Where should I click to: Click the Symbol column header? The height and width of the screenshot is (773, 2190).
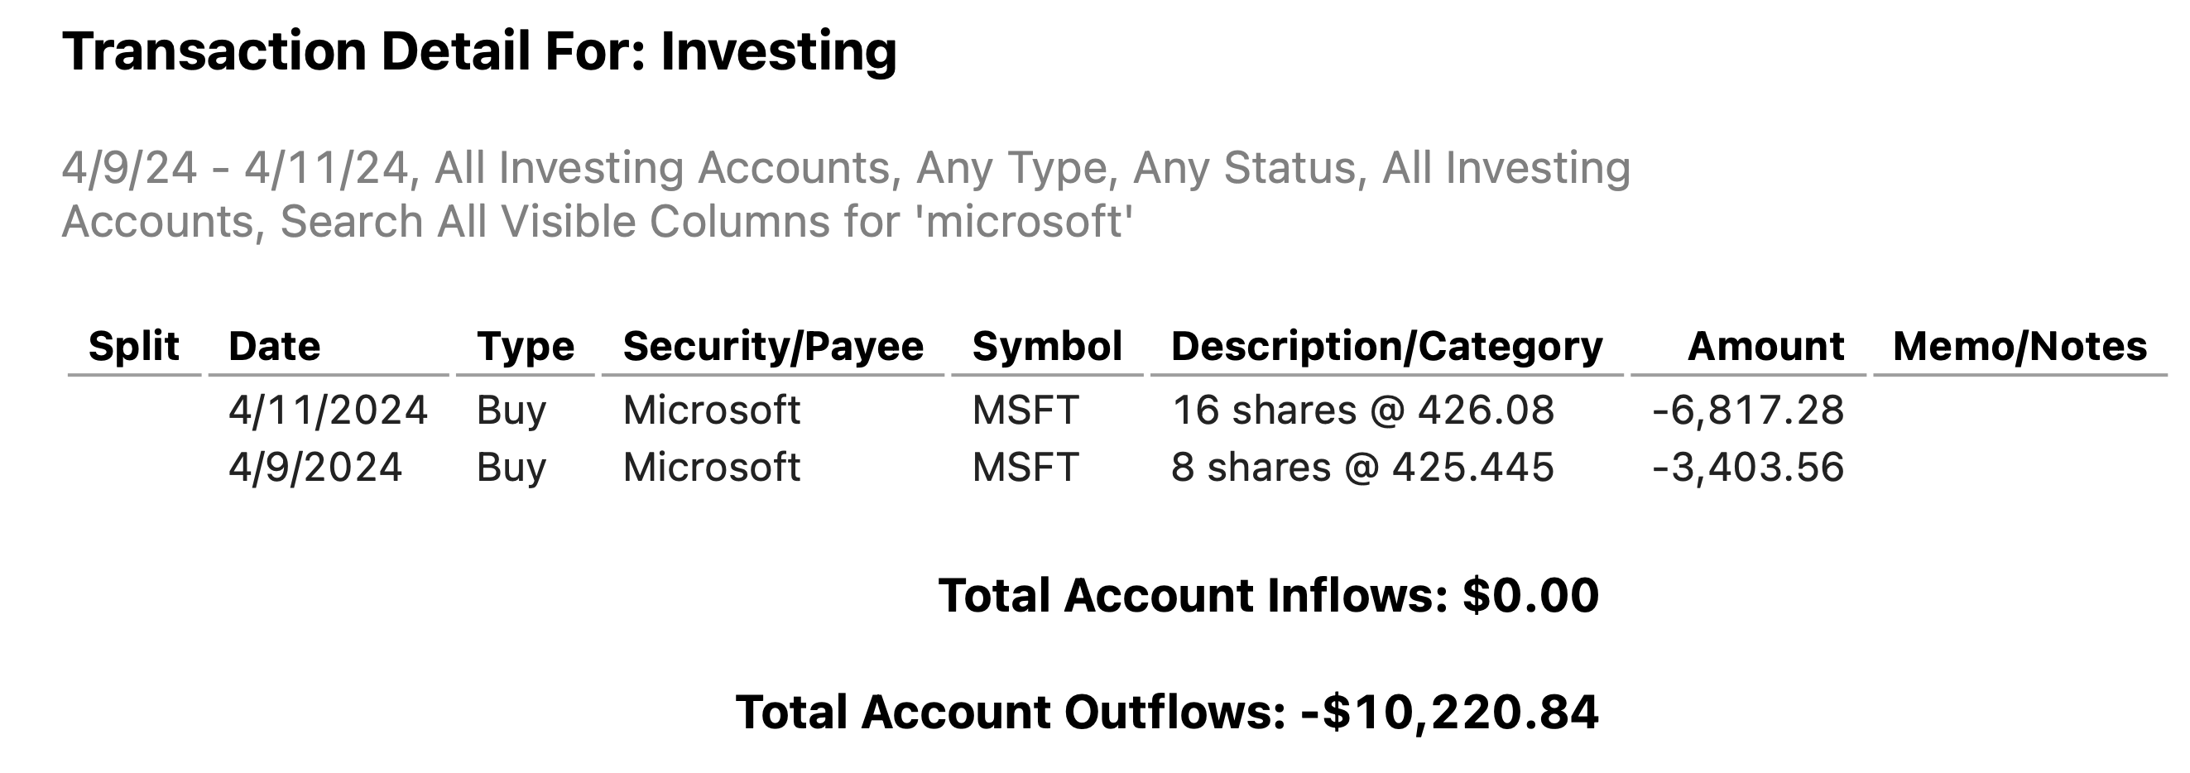click(1046, 347)
